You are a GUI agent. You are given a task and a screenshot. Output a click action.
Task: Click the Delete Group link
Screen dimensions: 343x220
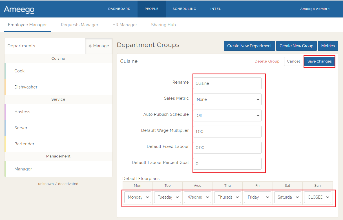coord(267,61)
